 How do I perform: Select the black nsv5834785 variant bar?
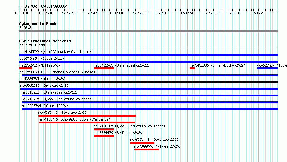click(148, 82)
